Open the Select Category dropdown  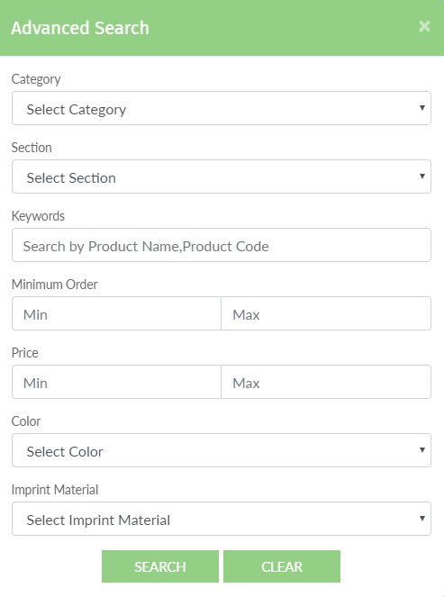click(x=222, y=108)
